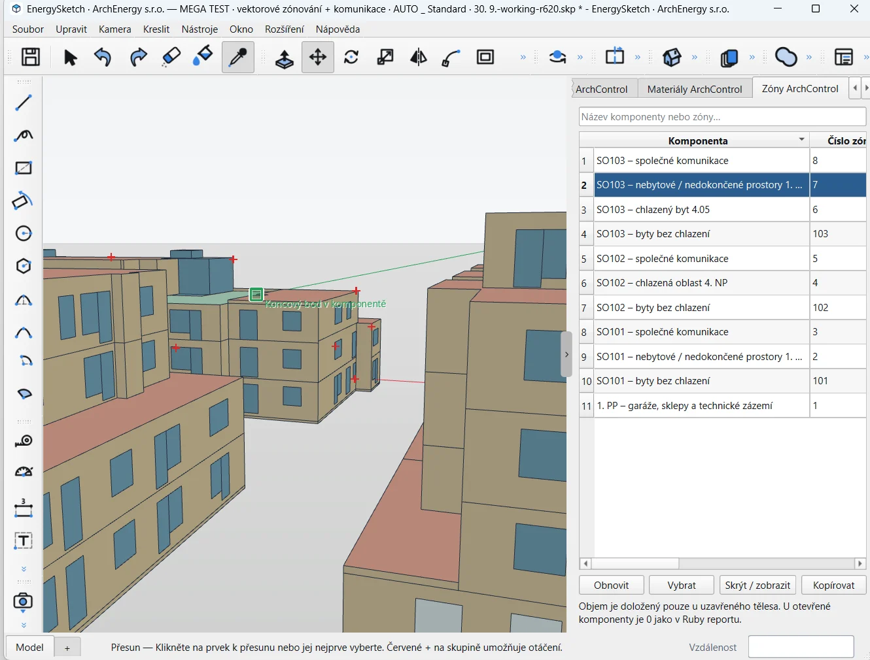Expand overflow chevron after union circles icon
The image size is (870, 660).
[x=809, y=58]
